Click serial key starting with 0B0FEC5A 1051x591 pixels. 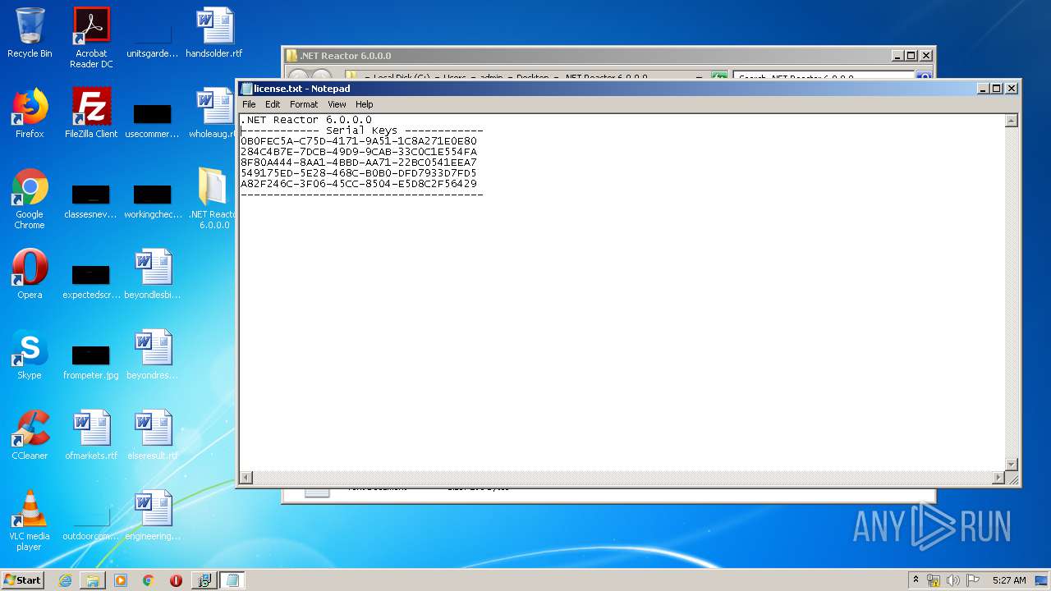point(359,141)
